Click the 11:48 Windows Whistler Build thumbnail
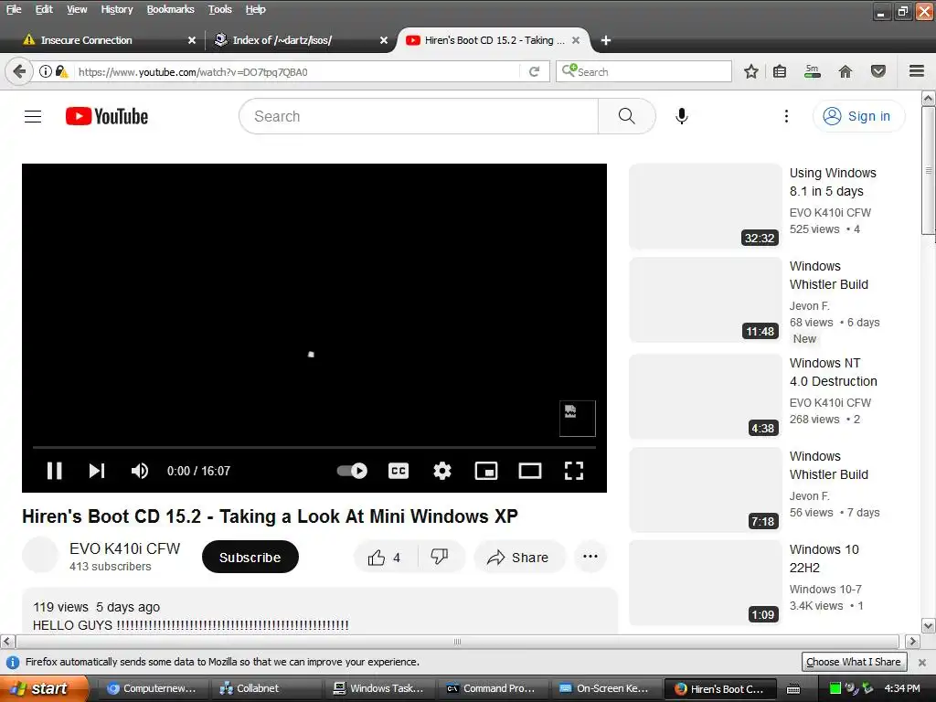 point(705,300)
